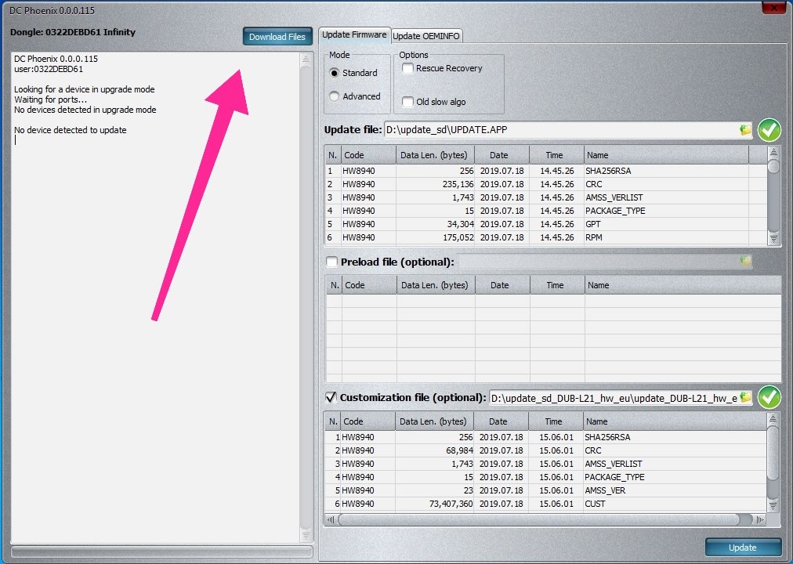
Task: Click the green checkmark beside Update file path
Action: click(x=769, y=130)
